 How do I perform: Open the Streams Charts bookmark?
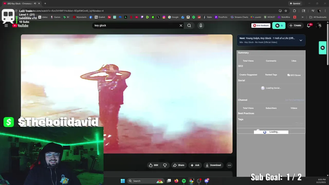240,17
